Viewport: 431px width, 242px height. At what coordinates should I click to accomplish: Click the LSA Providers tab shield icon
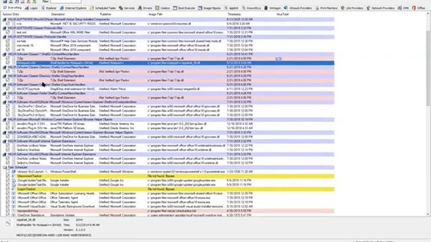coord(343,8)
